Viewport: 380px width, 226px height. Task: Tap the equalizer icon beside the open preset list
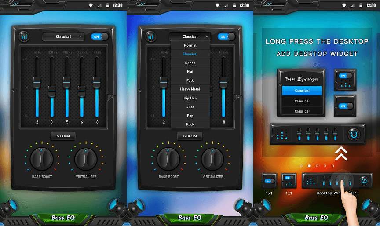pos(151,36)
